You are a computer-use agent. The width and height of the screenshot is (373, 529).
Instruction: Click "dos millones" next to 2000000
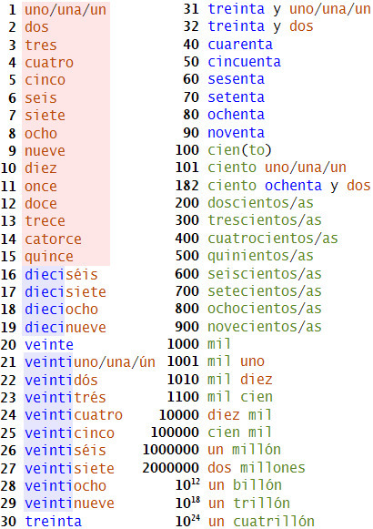(257, 468)
